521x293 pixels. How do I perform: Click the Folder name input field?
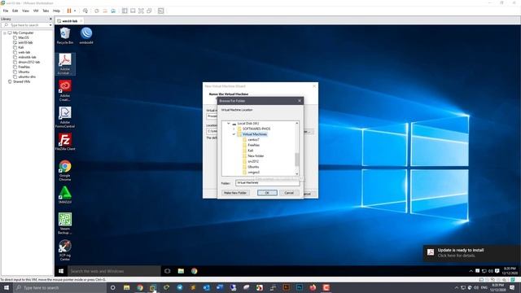[x=267, y=182]
